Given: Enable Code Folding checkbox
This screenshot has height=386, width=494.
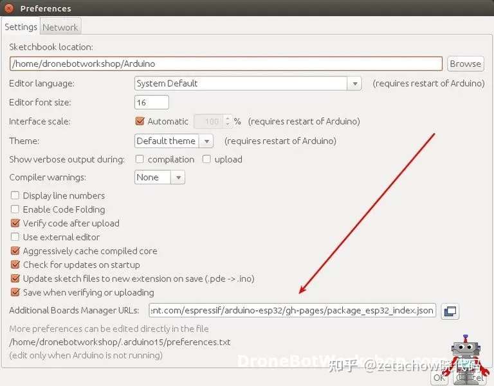Looking at the screenshot, I should point(15,209).
